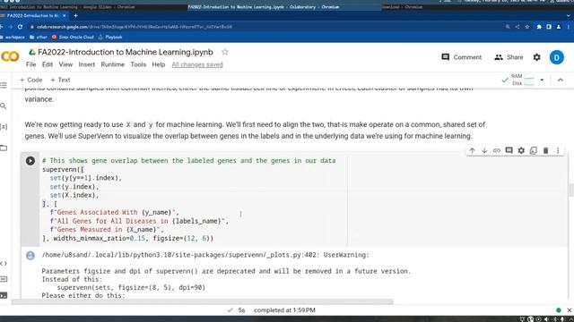Bookmark this page star icon

(x=527, y=27)
